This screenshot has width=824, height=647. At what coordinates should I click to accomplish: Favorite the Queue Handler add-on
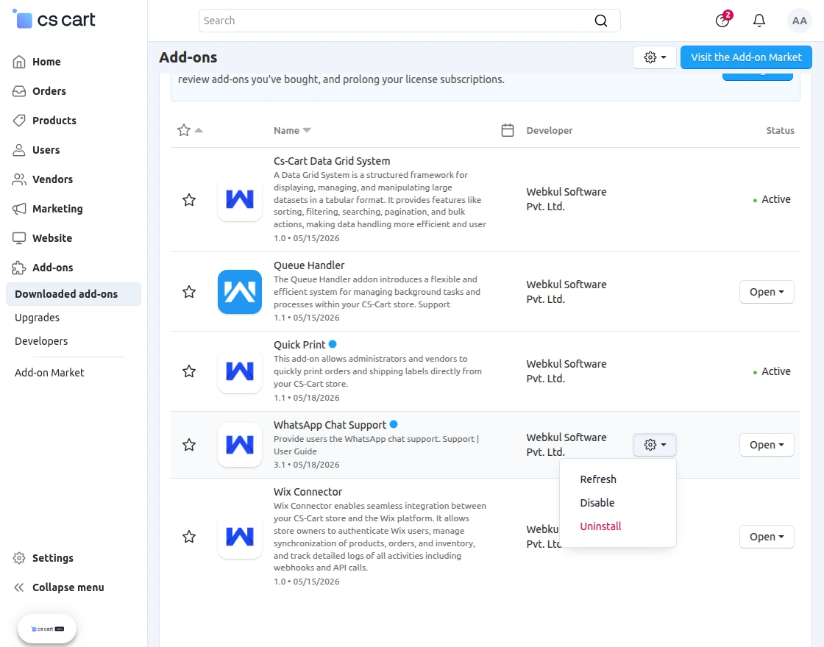coord(189,292)
